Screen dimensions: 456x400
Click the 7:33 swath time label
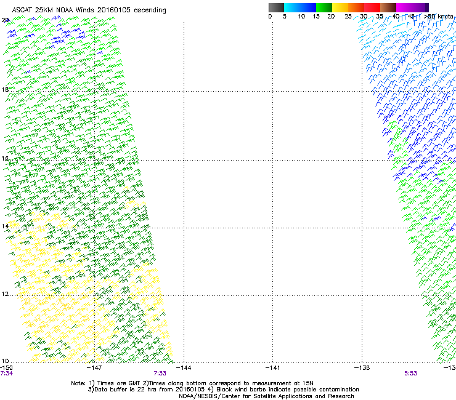[x=160, y=374]
